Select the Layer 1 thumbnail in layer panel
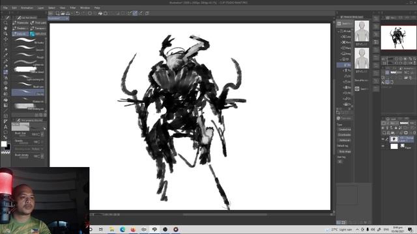 [394, 139]
